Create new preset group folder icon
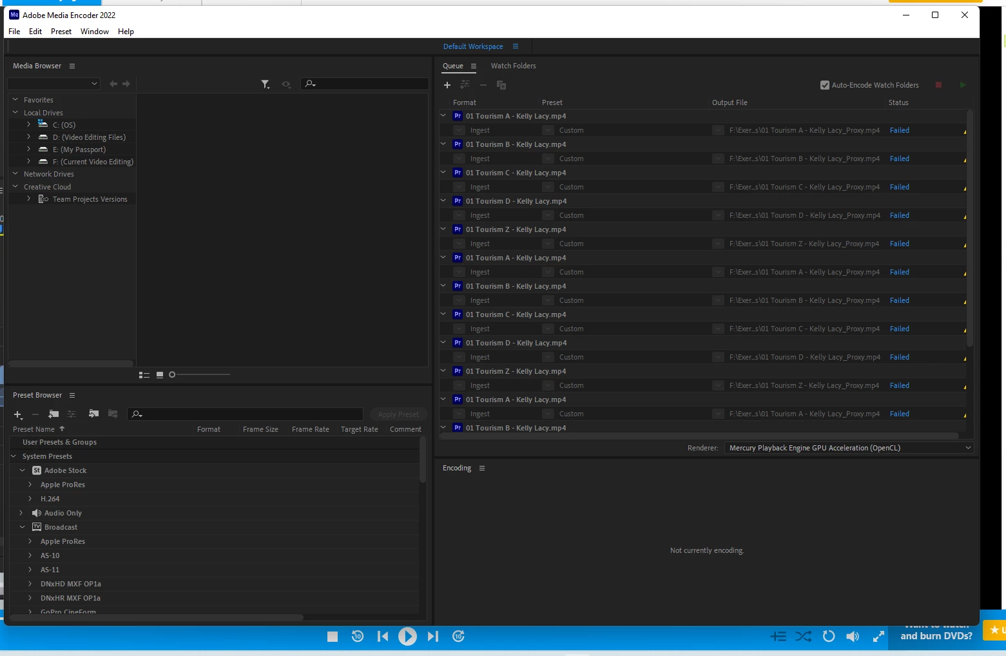Screen dimensions: 1006x656 click(x=53, y=414)
